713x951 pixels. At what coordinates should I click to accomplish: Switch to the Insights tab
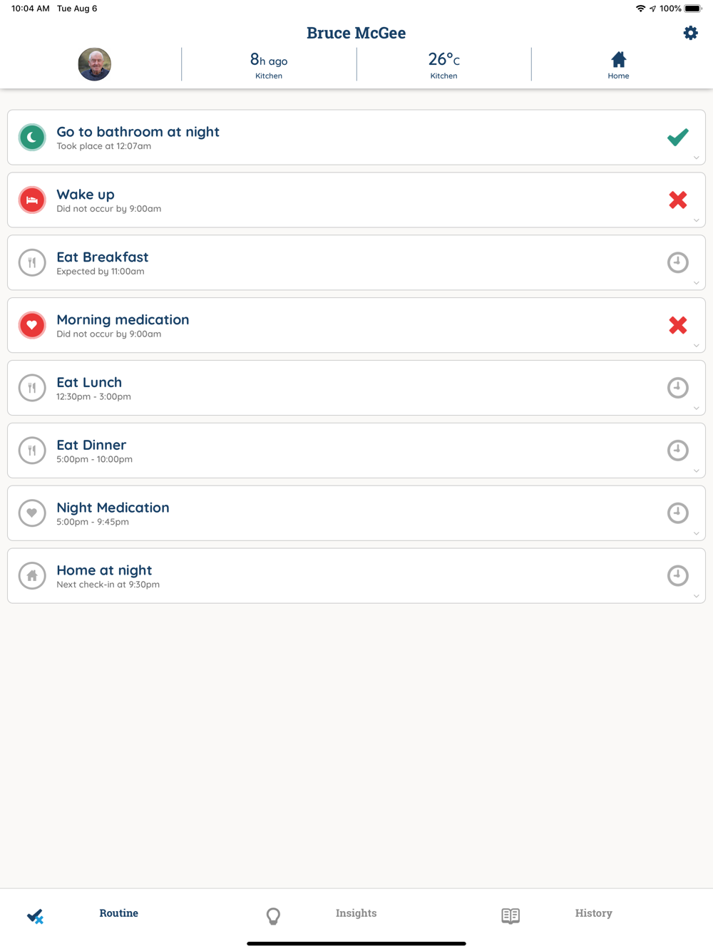356,914
